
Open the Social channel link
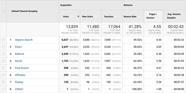(18, 61)
